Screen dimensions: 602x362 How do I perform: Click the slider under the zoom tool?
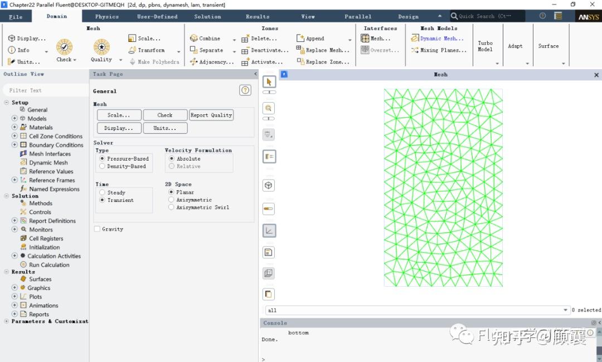point(269,118)
